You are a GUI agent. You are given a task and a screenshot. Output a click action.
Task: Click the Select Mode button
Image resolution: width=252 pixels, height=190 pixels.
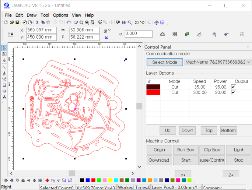click(165, 62)
